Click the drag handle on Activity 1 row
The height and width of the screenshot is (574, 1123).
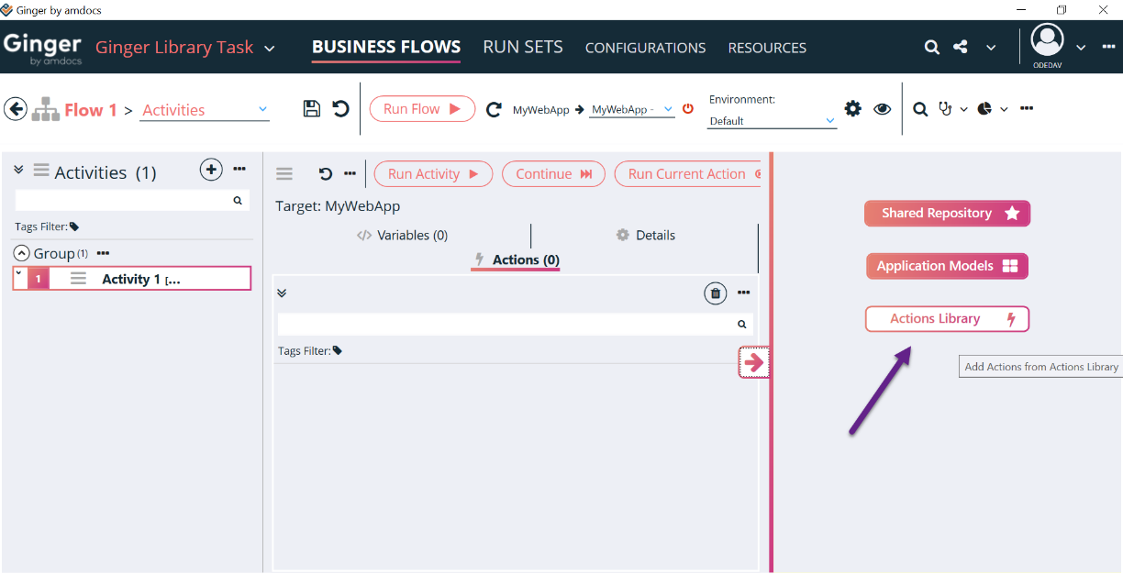click(79, 279)
